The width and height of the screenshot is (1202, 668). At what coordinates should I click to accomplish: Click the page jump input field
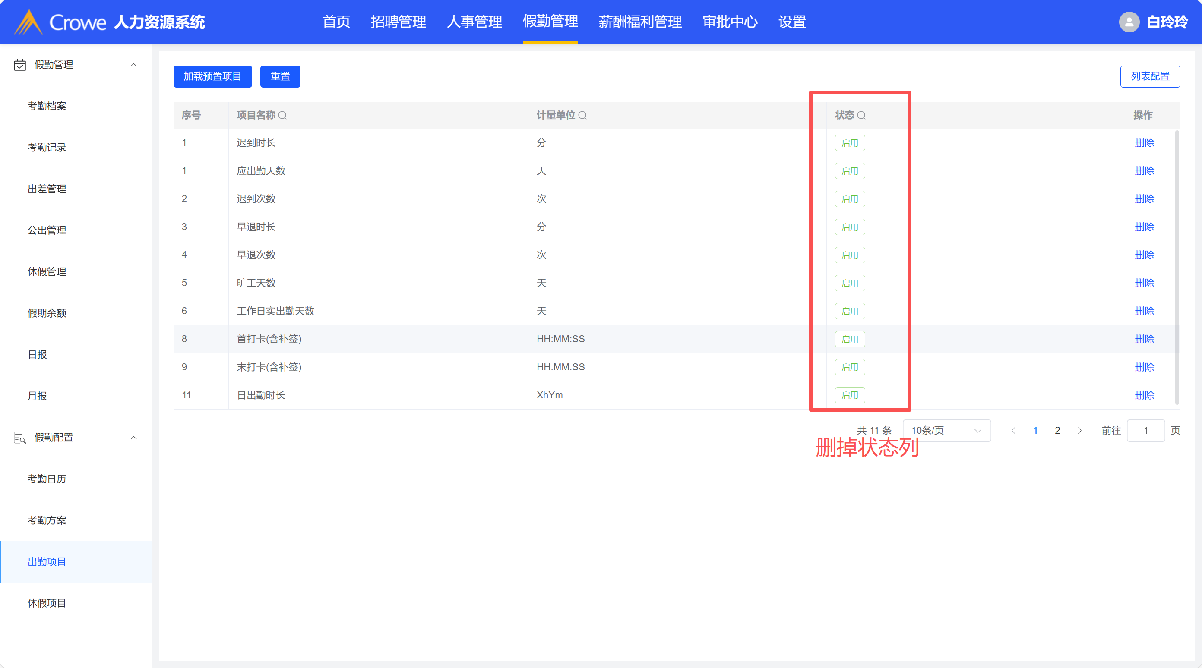coord(1145,431)
